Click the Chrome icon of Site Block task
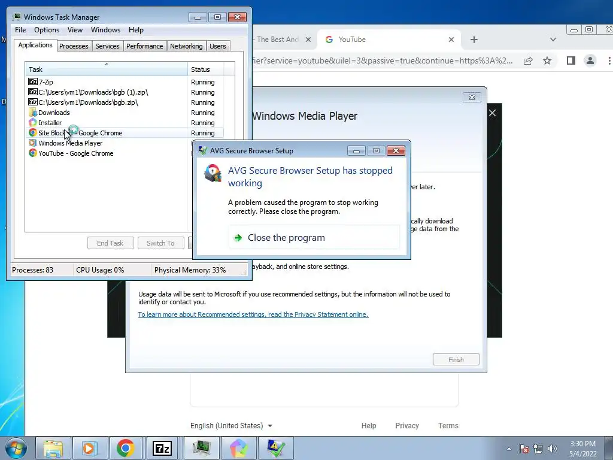The height and width of the screenshot is (460, 613). coord(33,132)
